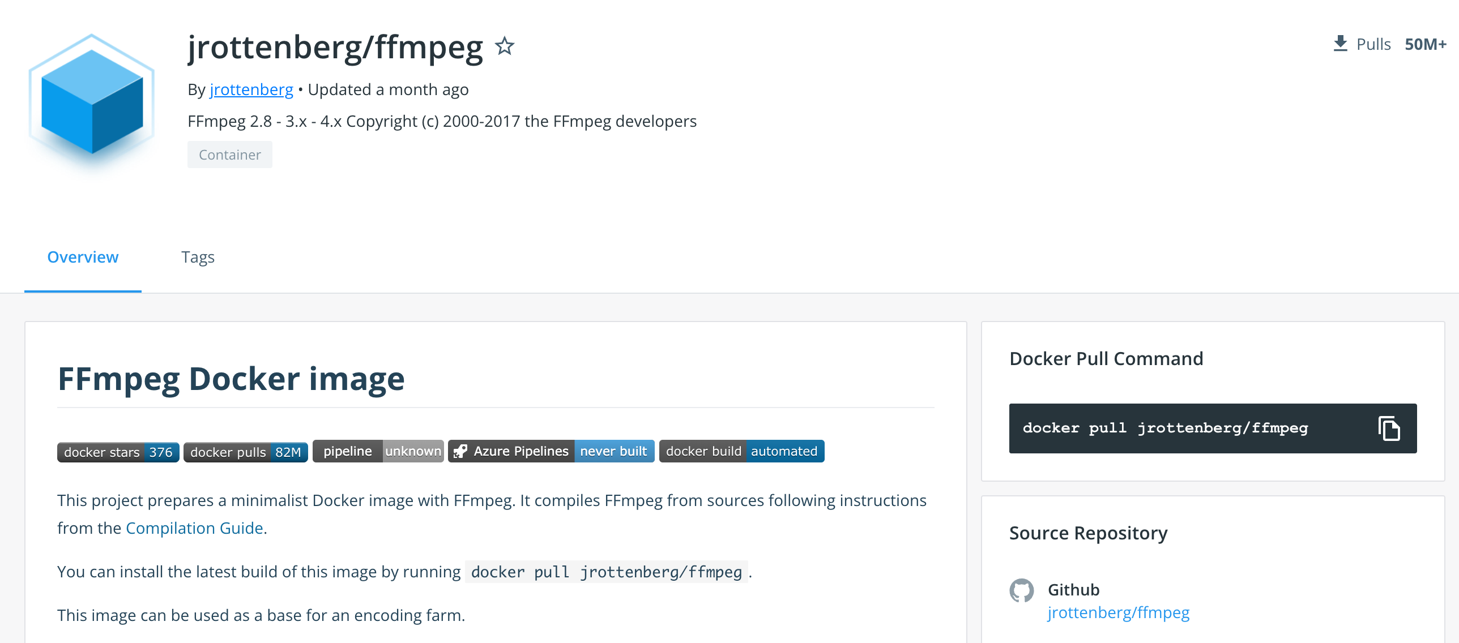
Task: Click the Azure Pipelines rocket icon
Action: (x=460, y=451)
